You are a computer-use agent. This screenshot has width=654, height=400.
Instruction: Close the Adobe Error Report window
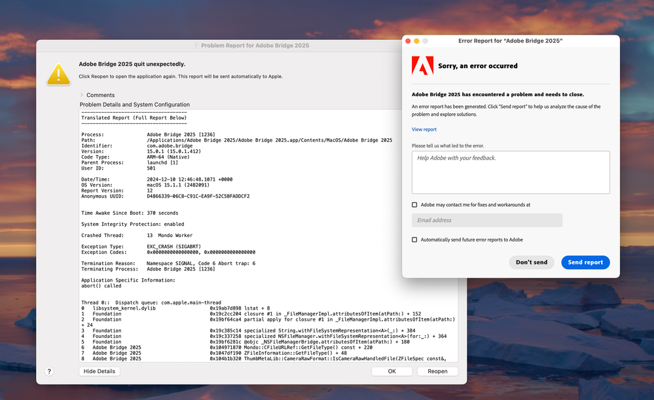tap(408, 41)
